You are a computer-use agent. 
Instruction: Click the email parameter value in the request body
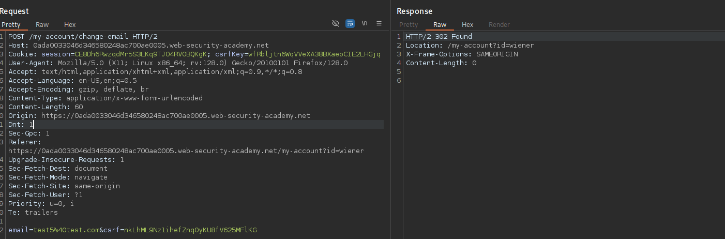[66, 230]
